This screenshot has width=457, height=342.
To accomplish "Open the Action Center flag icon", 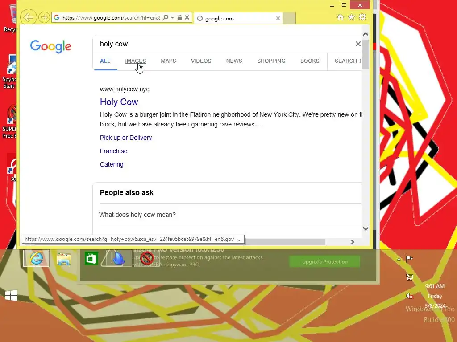I will 410,259.
